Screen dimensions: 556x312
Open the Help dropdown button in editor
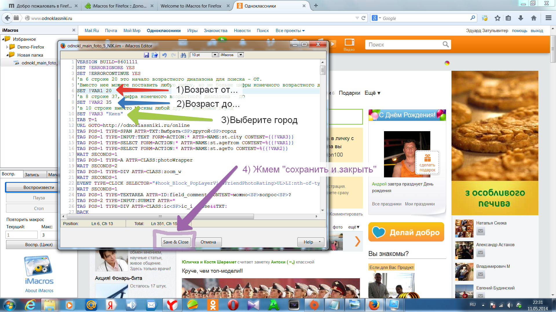311,242
